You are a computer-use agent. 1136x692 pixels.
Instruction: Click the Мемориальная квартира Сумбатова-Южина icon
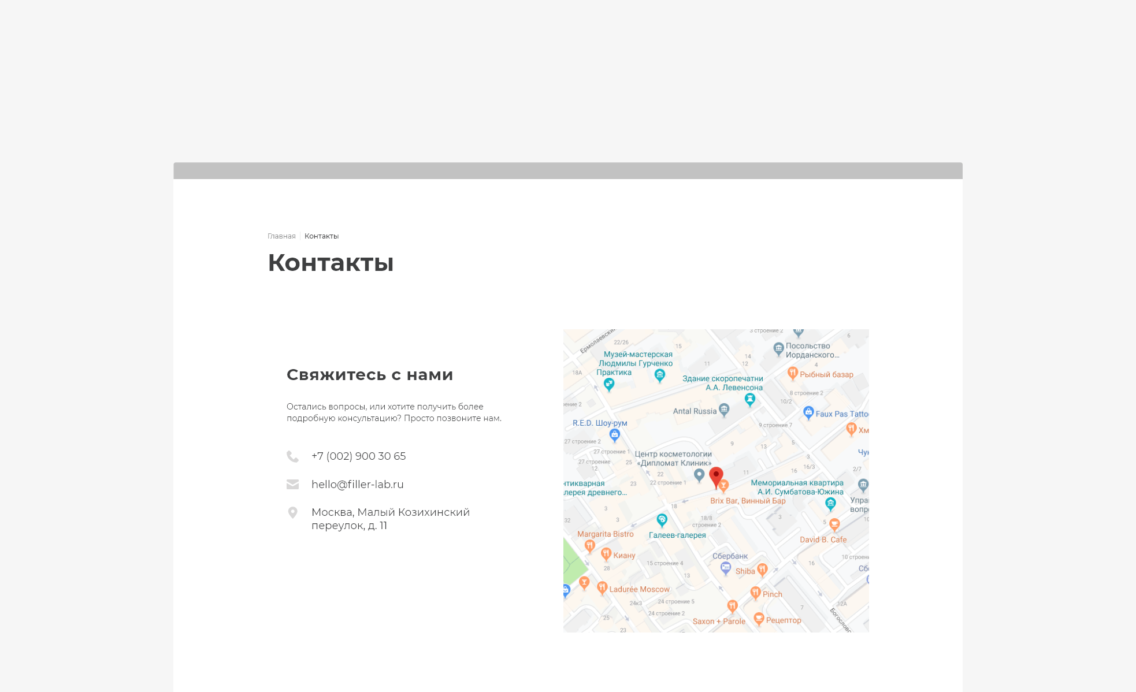tap(830, 504)
